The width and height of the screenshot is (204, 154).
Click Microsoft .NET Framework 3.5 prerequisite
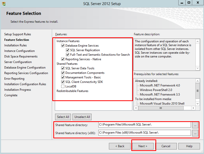160,95
